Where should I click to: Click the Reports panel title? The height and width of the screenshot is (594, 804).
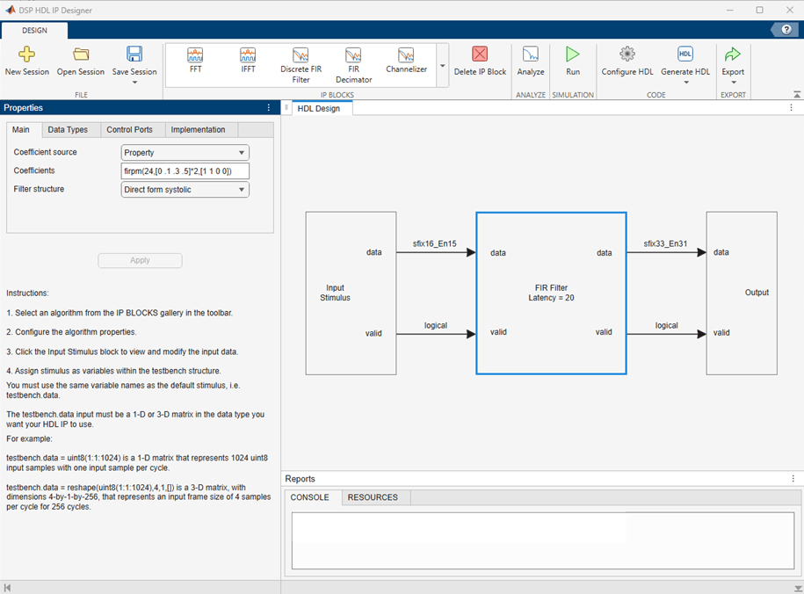[x=300, y=479]
